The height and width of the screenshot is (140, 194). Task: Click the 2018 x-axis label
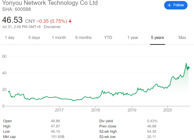(96, 110)
